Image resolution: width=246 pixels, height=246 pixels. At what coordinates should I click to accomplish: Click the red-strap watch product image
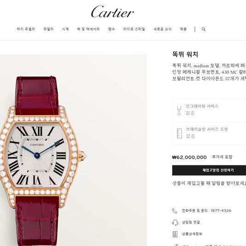[x=73, y=150]
